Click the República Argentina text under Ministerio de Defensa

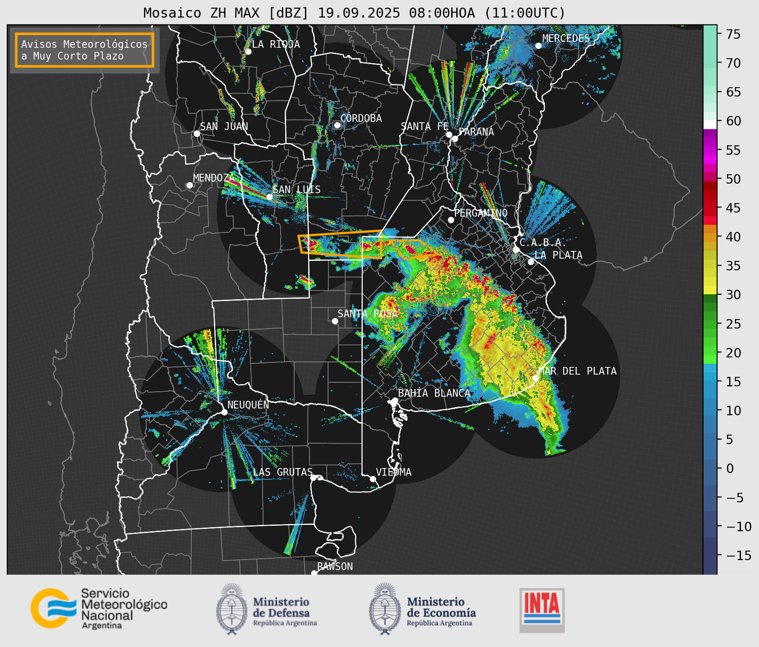285,623
